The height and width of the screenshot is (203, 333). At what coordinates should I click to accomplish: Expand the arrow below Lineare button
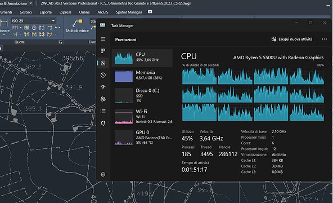point(4,35)
